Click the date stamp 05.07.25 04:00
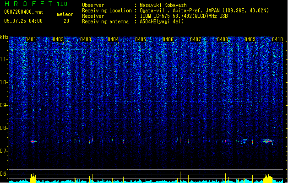288x183 pixels. tap(23, 21)
